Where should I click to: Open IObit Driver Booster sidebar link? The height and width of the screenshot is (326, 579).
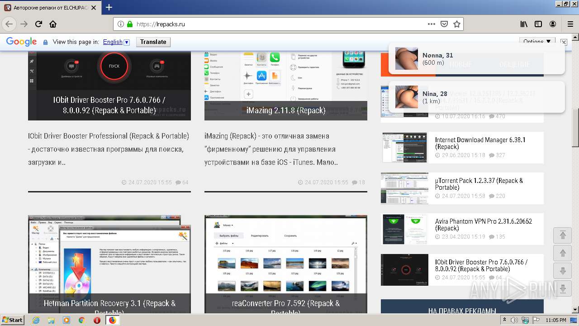pyautogui.click(x=481, y=265)
